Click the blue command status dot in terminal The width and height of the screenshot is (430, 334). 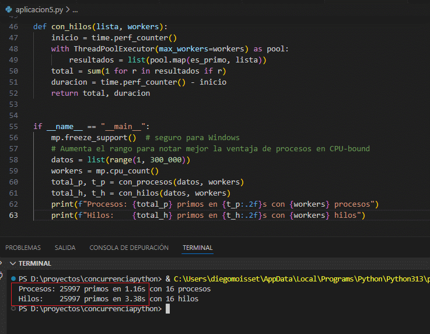(x=13, y=279)
